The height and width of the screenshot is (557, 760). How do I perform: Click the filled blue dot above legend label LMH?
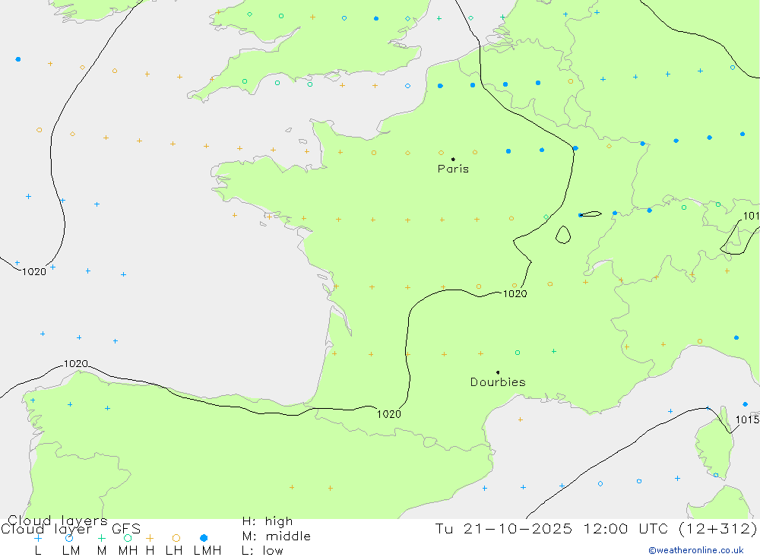(x=204, y=538)
